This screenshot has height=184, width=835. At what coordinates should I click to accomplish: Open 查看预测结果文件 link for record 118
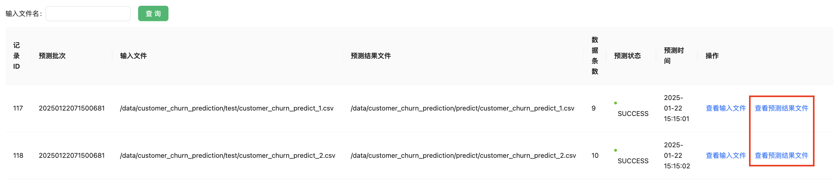781,156
